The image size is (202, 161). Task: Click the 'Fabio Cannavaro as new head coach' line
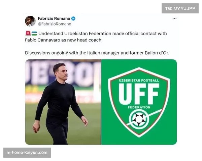point(64,40)
